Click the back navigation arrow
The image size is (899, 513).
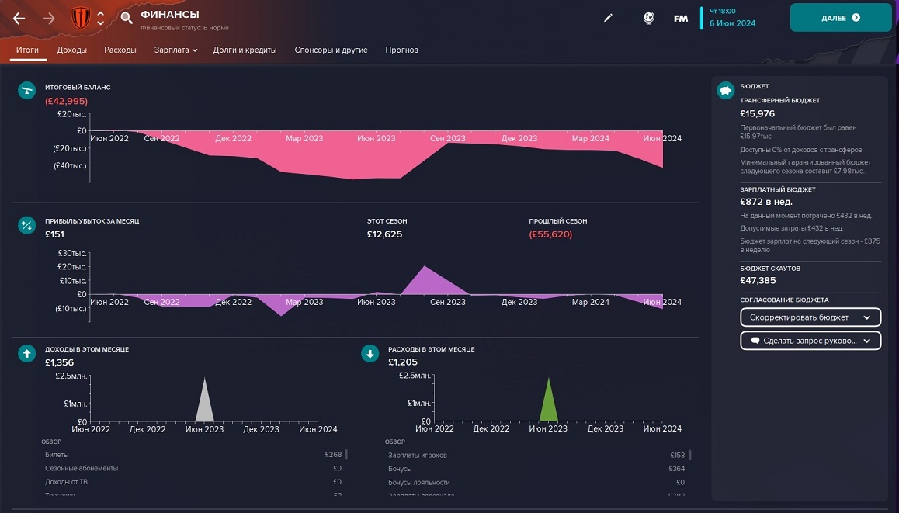[x=19, y=18]
